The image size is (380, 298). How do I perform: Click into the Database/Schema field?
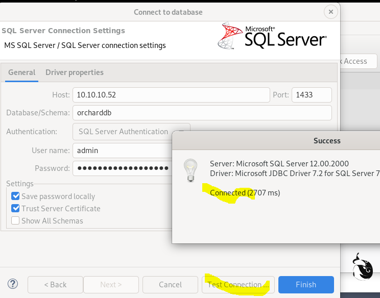(202, 113)
